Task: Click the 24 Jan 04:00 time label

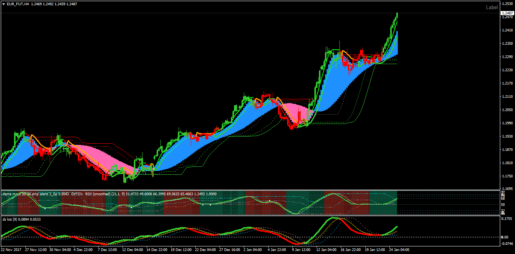Action: 398,250
